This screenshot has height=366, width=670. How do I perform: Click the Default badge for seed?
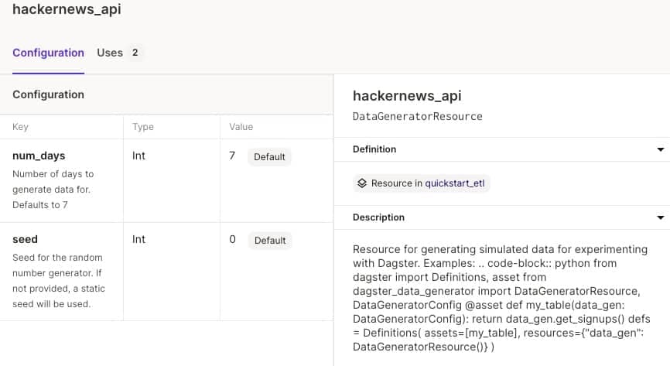click(269, 241)
